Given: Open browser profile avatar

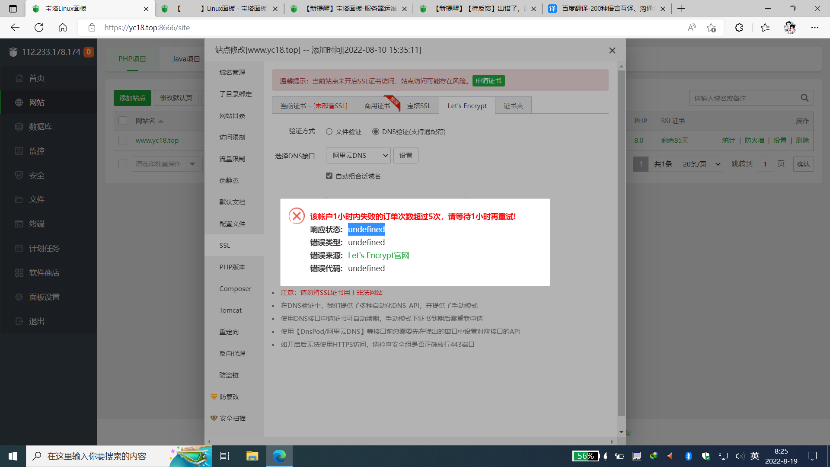Looking at the screenshot, I should click(790, 28).
